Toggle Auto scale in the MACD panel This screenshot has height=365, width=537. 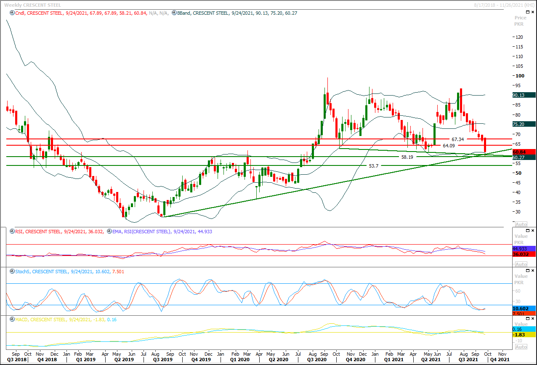click(x=521, y=347)
